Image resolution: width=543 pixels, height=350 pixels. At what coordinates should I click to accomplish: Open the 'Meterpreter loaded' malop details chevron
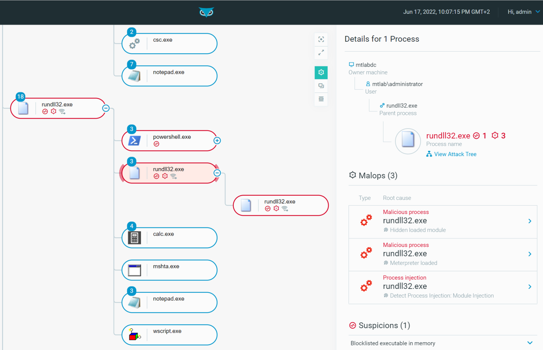tap(530, 254)
